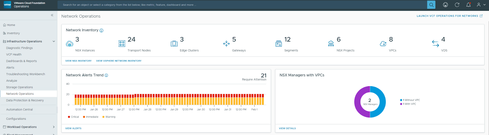Image resolution: width=489 pixels, height=135 pixels.
Task: Expand the Workload Operations section
Action: pos(54,127)
